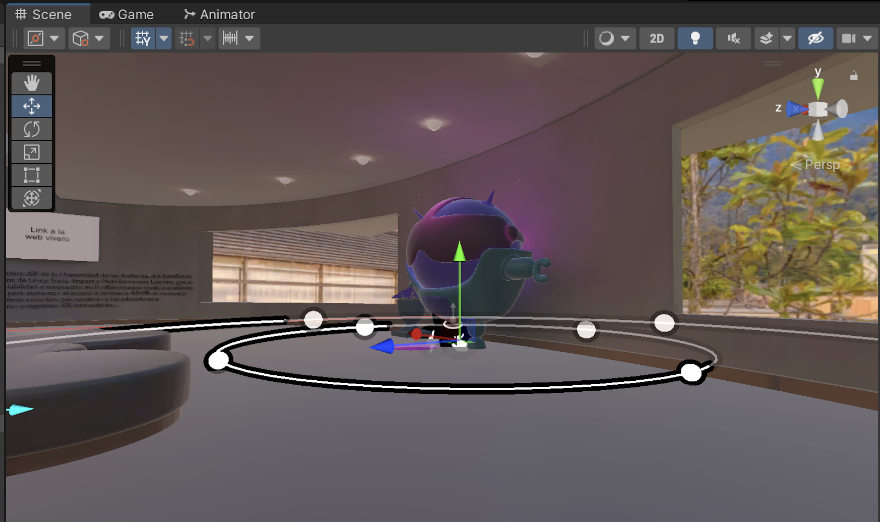This screenshot has height=522, width=880.
Task: Select the Scale tool
Action: tap(32, 152)
